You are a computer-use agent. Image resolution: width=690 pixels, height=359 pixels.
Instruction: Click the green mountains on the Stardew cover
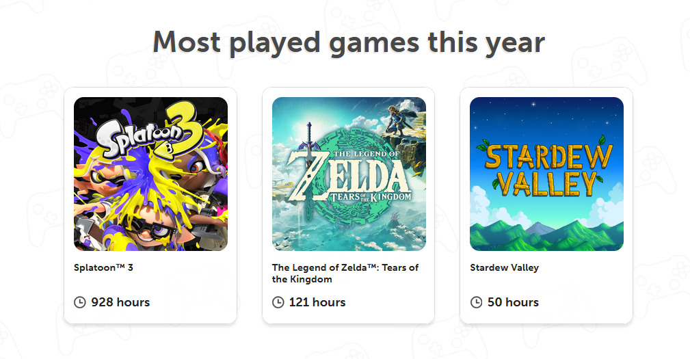click(x=546, y=235)
